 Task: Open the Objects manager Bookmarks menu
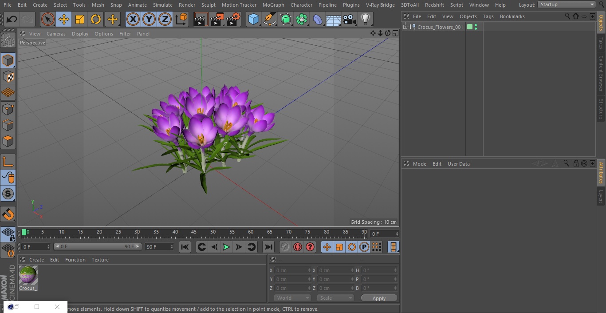(x=512, y=16)
